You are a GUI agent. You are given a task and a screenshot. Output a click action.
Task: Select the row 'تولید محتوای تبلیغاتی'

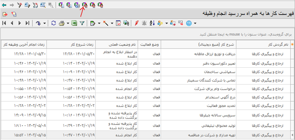coord(147,126)
